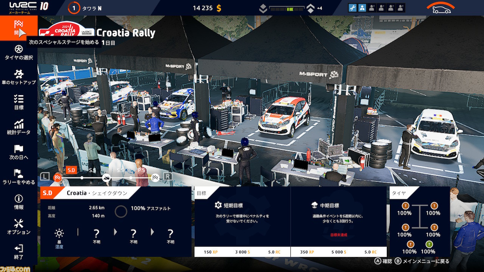Click the team morale gauge bar
Image resolution: width=484 pixels, height=272 pixels.
[x=287, y=8]
